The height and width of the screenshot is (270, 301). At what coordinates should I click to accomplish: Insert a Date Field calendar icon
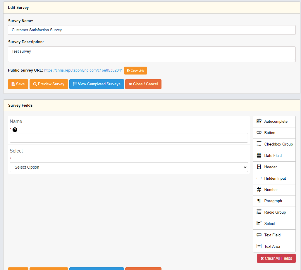tap(259, 155)
